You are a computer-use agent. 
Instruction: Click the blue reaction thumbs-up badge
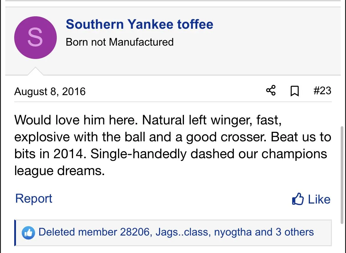click(x=28, y=233)
